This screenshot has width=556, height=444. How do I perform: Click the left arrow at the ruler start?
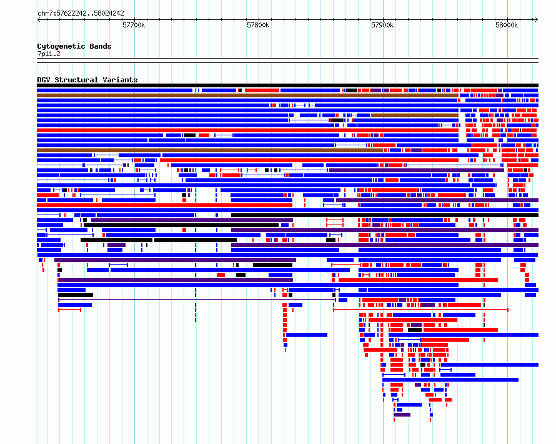click(x=39, y=20)
